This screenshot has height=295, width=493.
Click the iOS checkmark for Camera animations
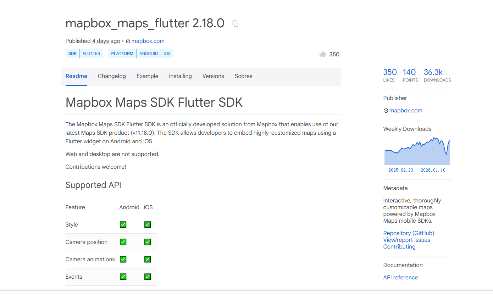(148, 259)
